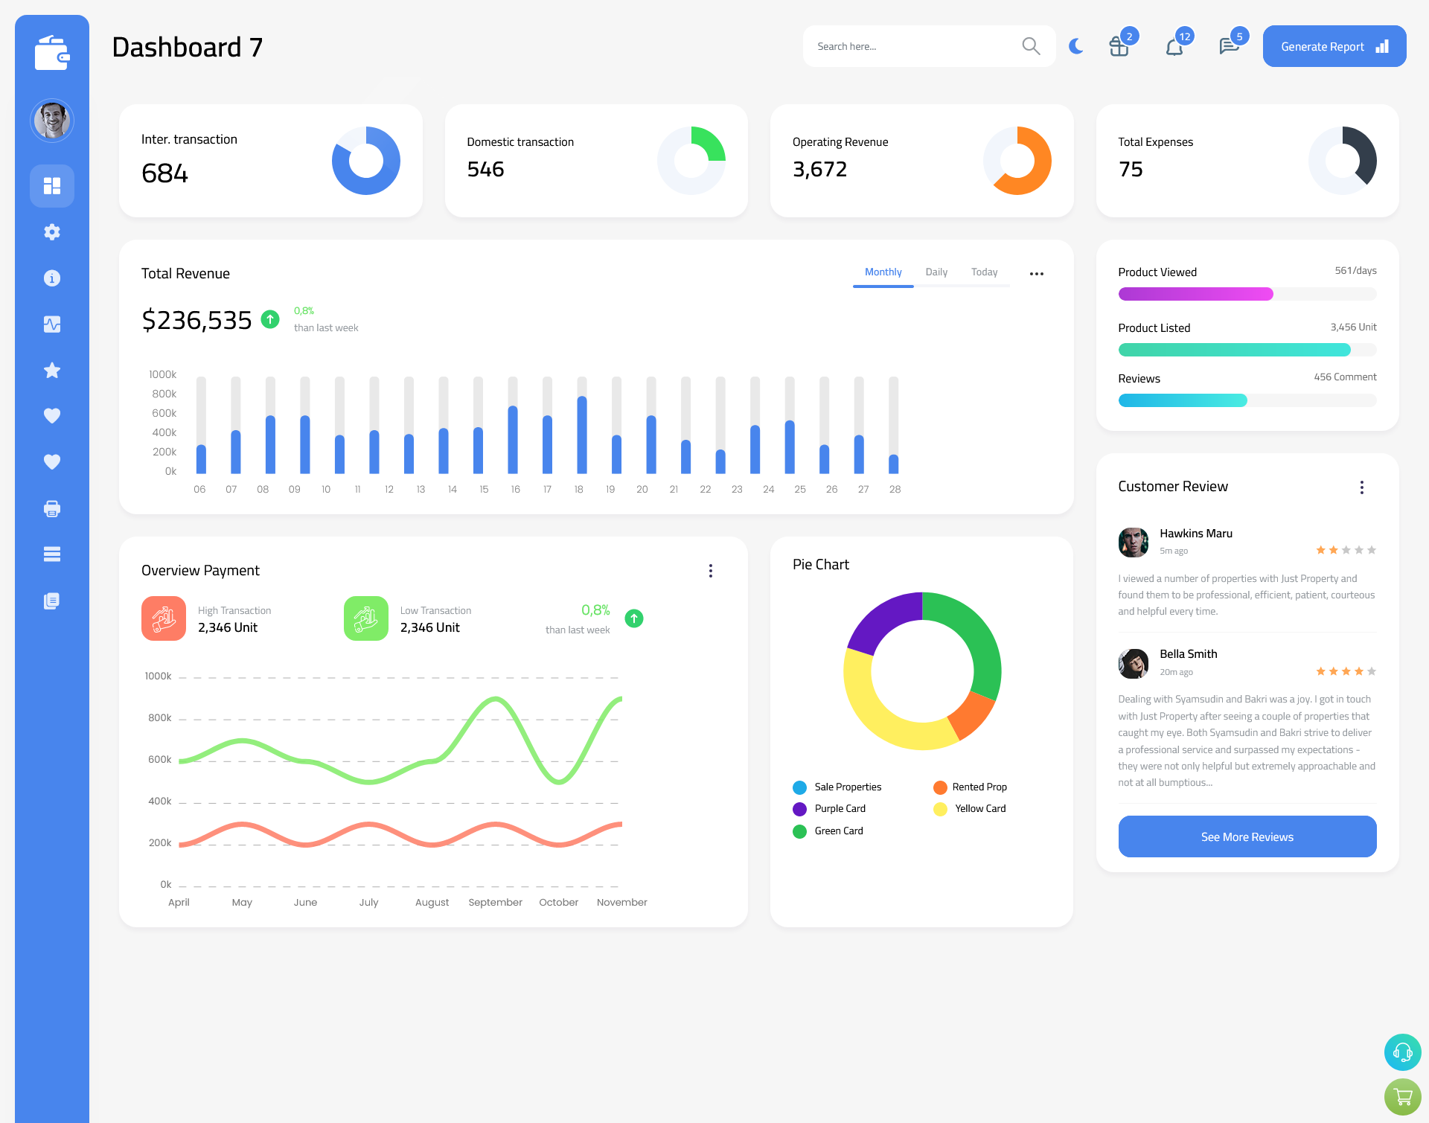The image size is (1429, 1123).
Task: Open the settings gear icon
Action: click(x=52, y=231)
